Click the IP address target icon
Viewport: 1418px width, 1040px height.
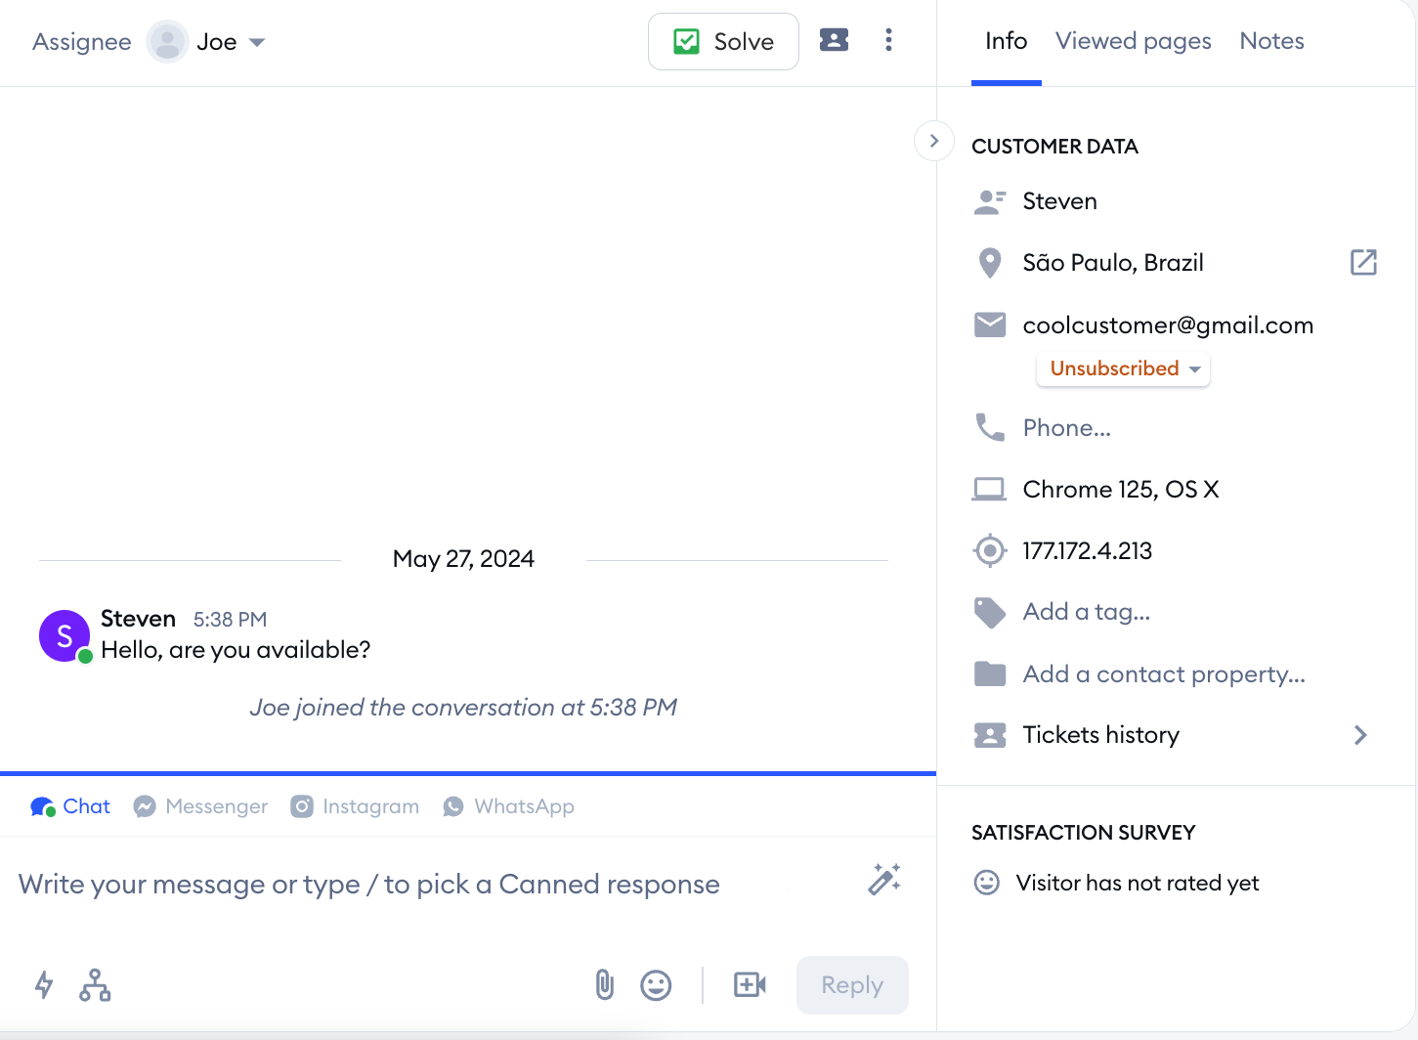tap(990, 550)
